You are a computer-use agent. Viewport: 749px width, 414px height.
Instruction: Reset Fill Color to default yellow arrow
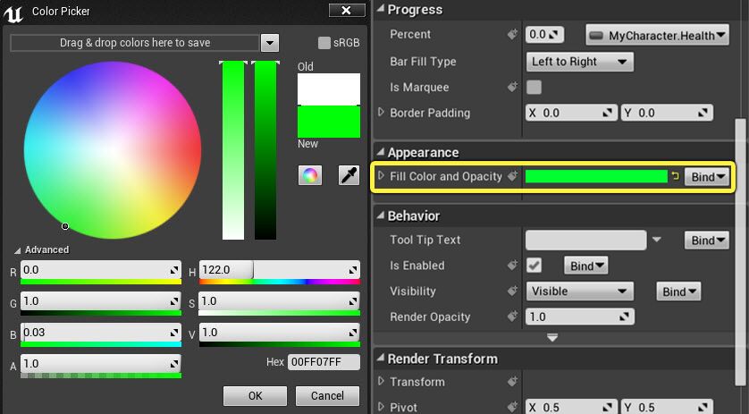[x=675, y=176]
